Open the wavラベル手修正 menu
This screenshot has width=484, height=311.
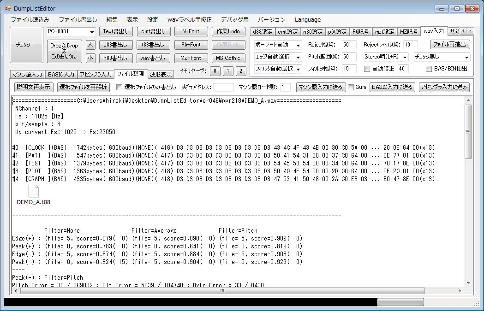point(190,20)
